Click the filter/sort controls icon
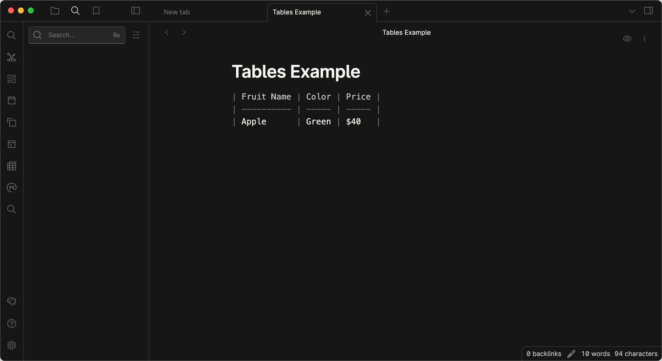Image resolution: width=662 pixels, height=361 pixels. pyautogui.click(x=136, y=35)
